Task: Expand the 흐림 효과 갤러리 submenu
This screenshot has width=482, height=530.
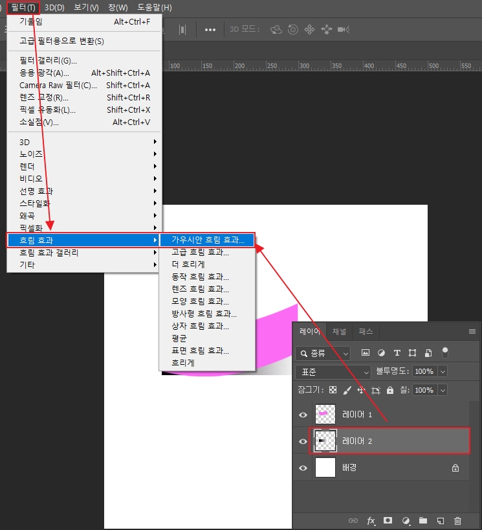Action: click(x=84, y=253)
